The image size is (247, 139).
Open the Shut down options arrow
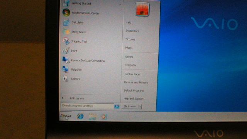[140, 107]
